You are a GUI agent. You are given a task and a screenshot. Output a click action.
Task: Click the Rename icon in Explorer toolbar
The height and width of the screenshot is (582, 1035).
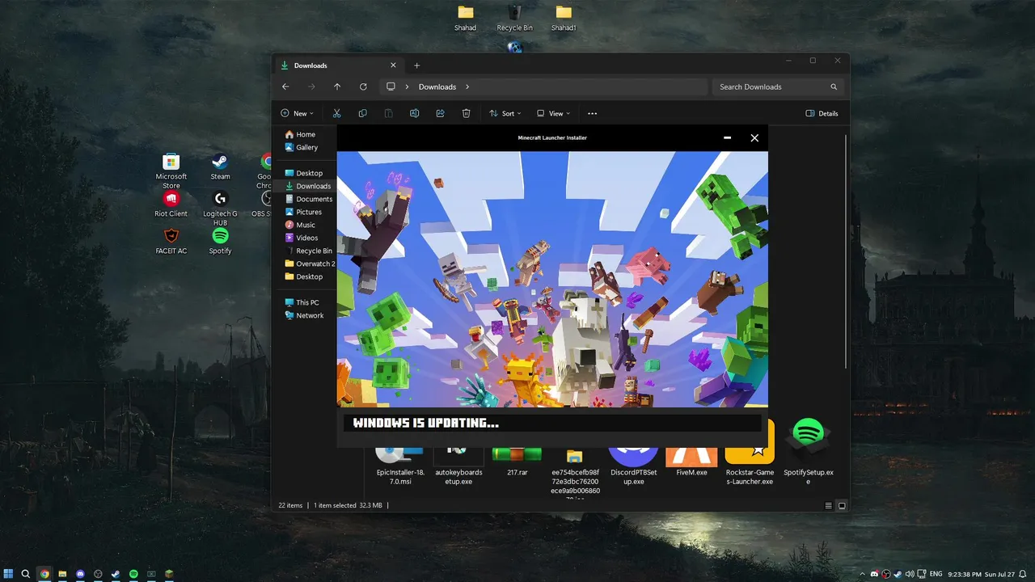coord(414,113)
